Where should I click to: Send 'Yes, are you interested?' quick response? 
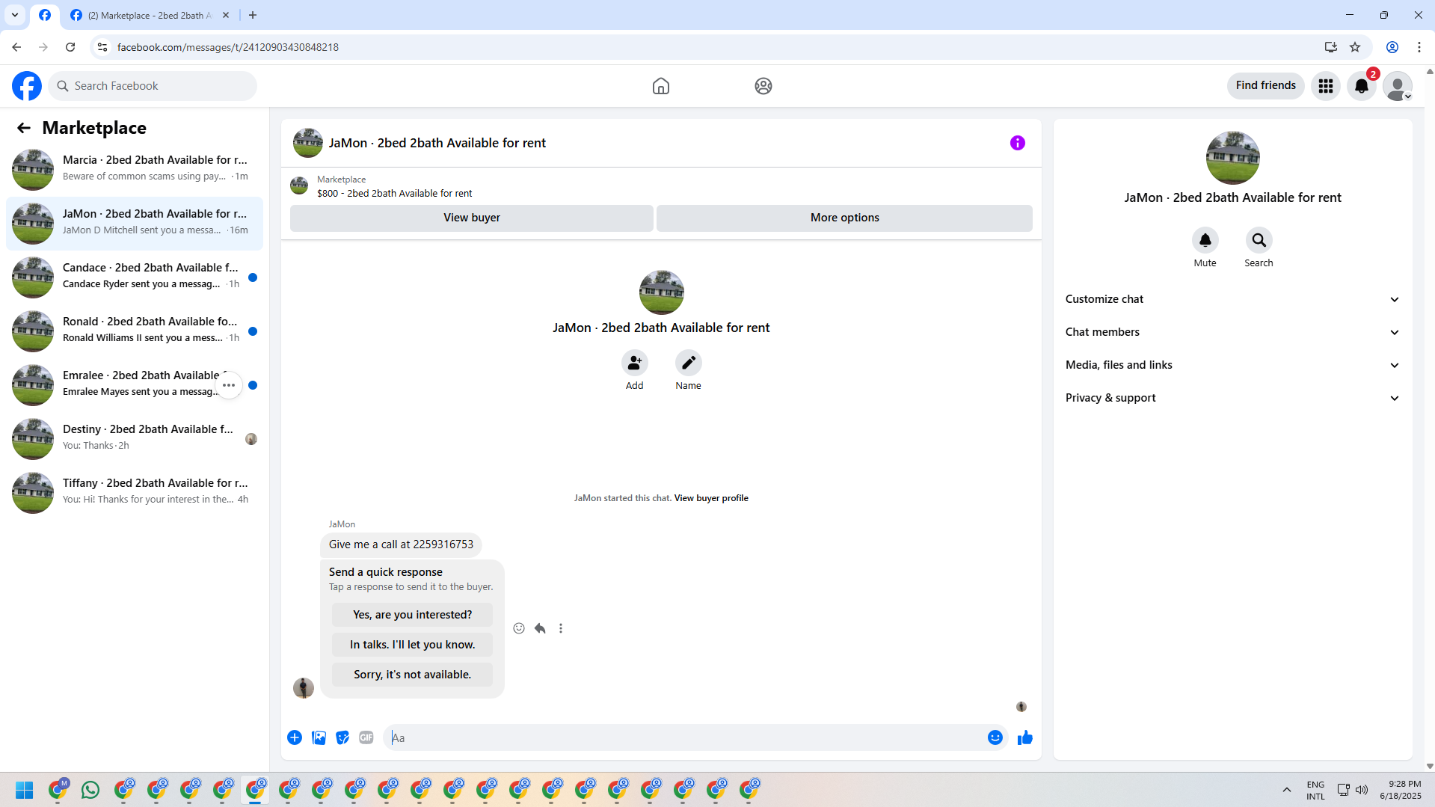click(x=413, y=615)
